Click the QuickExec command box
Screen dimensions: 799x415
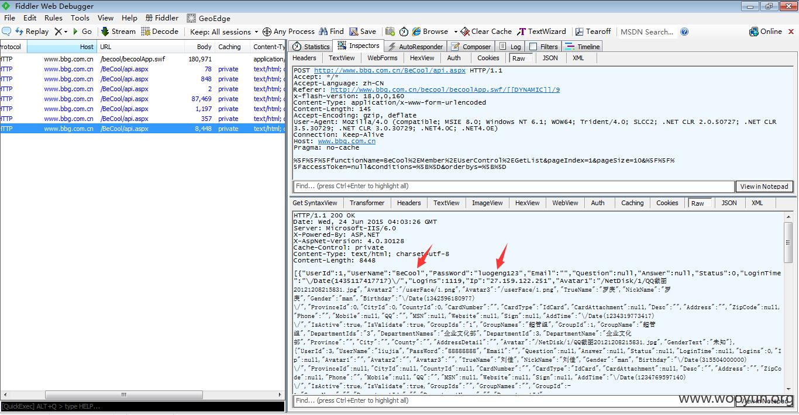[x=142, y=406]
